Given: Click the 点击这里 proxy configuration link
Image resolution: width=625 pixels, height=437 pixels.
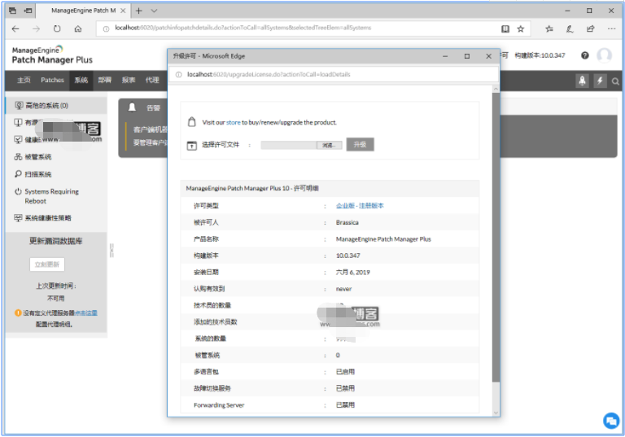Looking at the screenshot, I should [x=86, y=313].
